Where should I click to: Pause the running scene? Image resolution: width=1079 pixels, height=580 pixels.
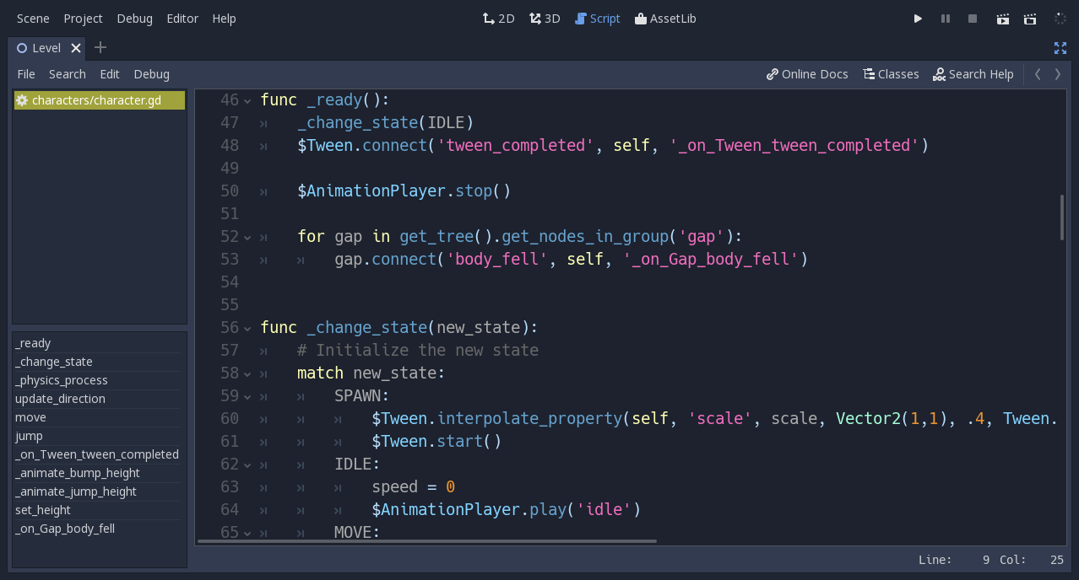[946, 19]
